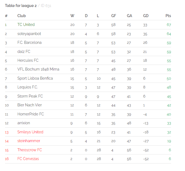Image resolution: width=185 pixels, height=171 pixels.
Task: Open VFL Bochum 1848 Mima club
Action: point(38,69)
